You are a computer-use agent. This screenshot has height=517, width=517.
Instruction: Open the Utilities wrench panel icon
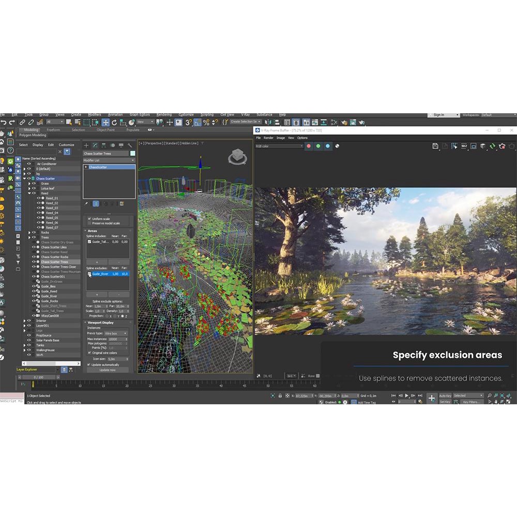click(129, 145)
